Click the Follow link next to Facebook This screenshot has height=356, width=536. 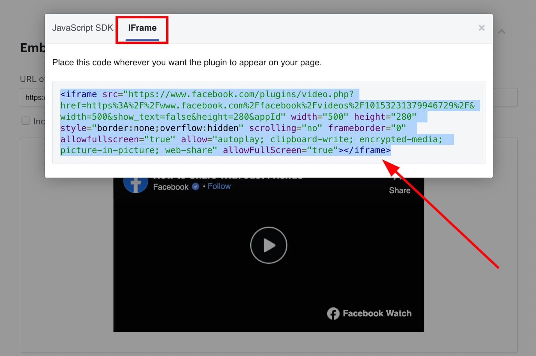[219, 186]
